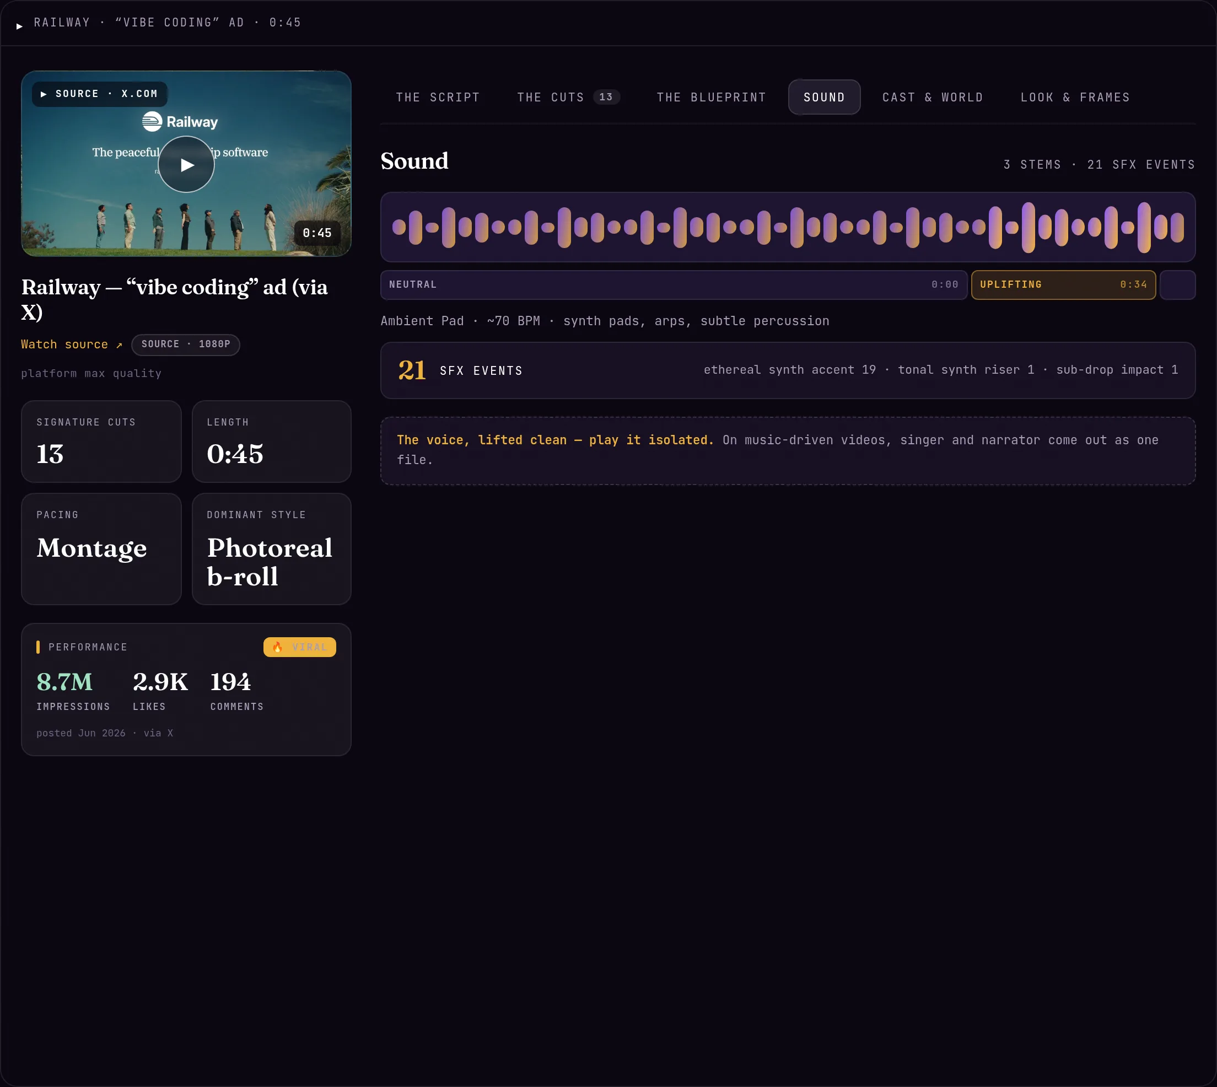Click the 194 comments figure
This screenshot has height=1087, width=1217.
[230, 682]
